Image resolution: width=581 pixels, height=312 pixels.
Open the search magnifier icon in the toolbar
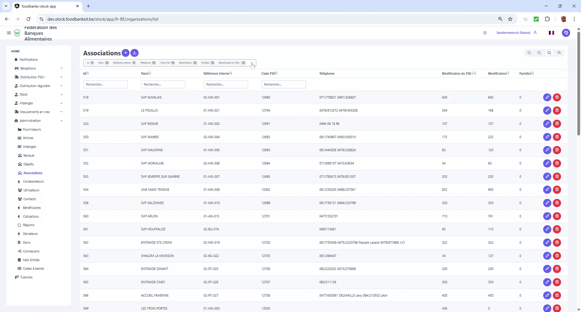coord(549,53)
